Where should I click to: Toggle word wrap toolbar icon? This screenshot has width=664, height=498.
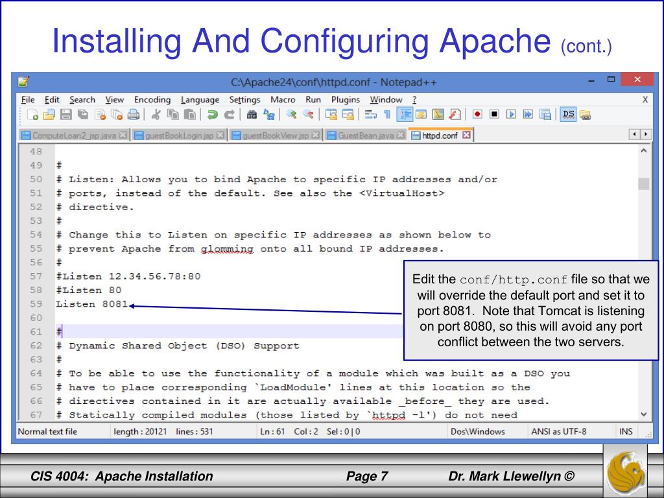point(370,114)
